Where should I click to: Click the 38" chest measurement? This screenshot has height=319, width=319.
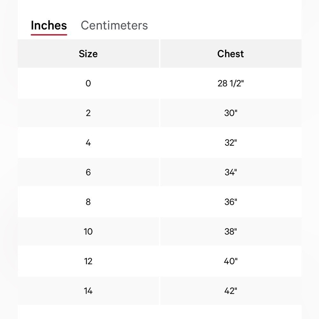231,231
